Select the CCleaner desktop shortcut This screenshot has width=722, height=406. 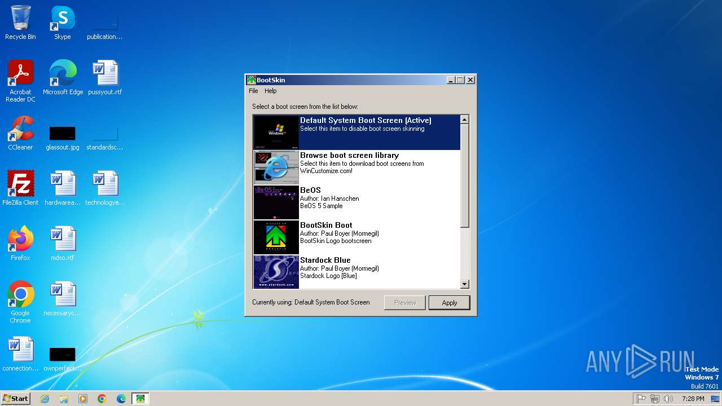coord(20,133)
